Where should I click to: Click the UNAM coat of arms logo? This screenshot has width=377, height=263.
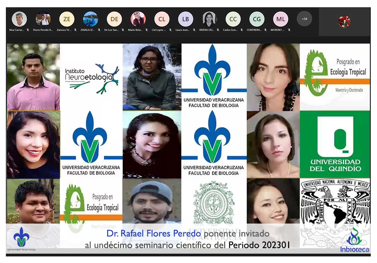(335, 204)
